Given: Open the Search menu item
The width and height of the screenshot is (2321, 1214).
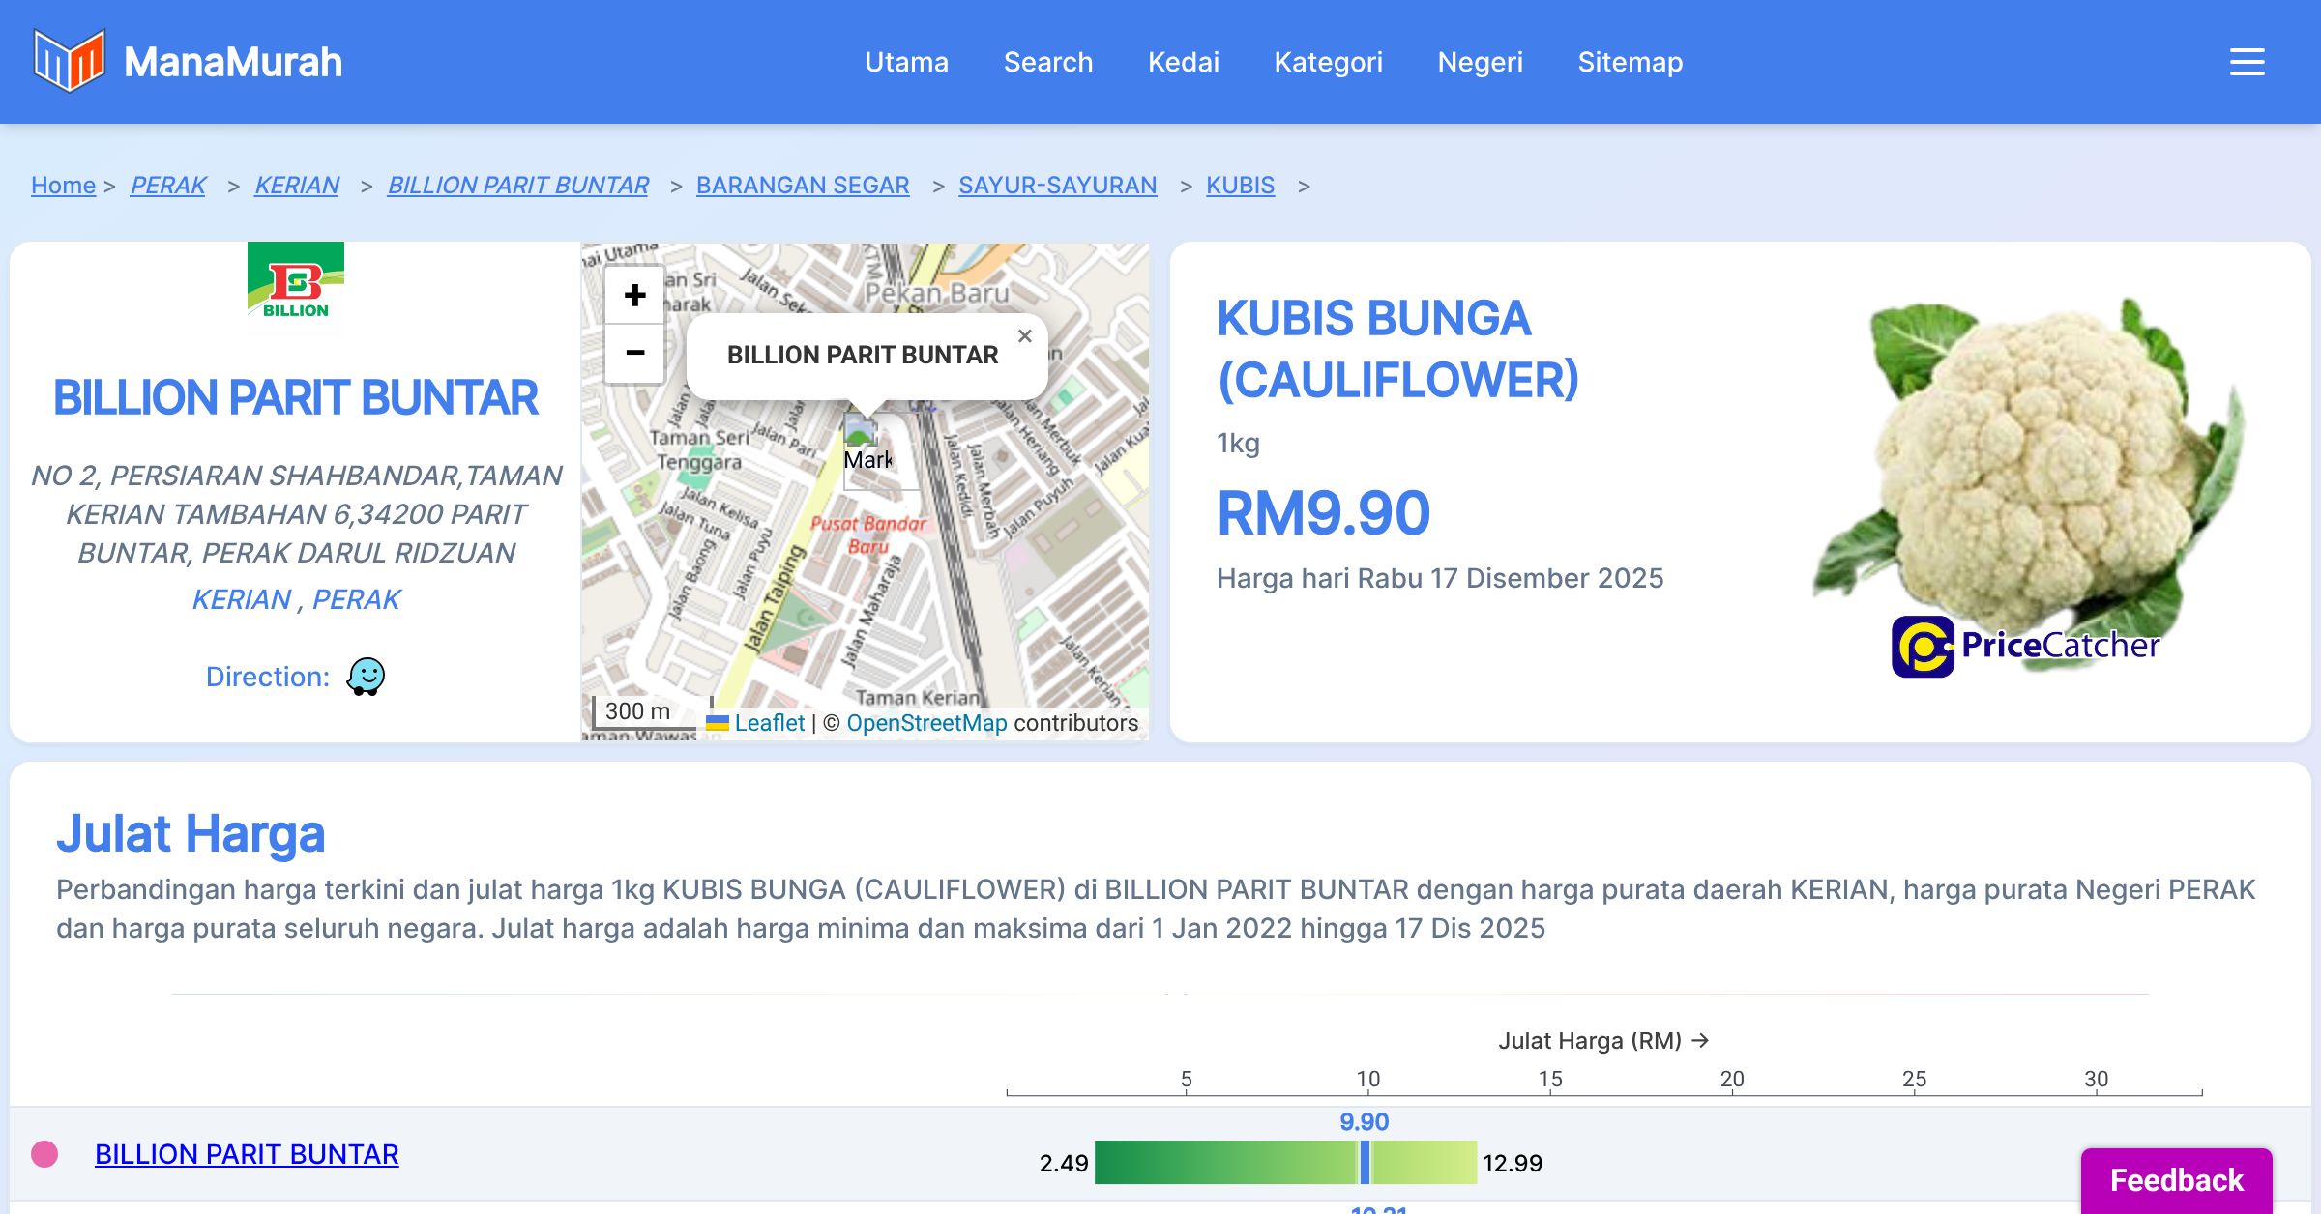Looking at the screenshot, I should pyautogui.click(x=1047, y=62).
